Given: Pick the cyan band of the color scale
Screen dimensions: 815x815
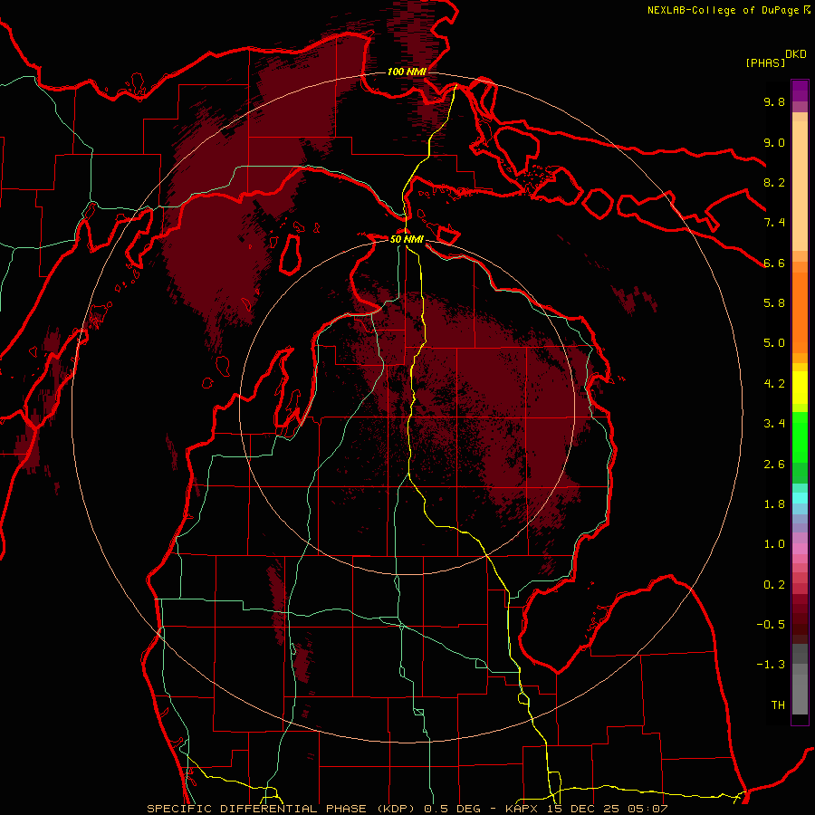Looking at the screenshot, I should [800, 498].
